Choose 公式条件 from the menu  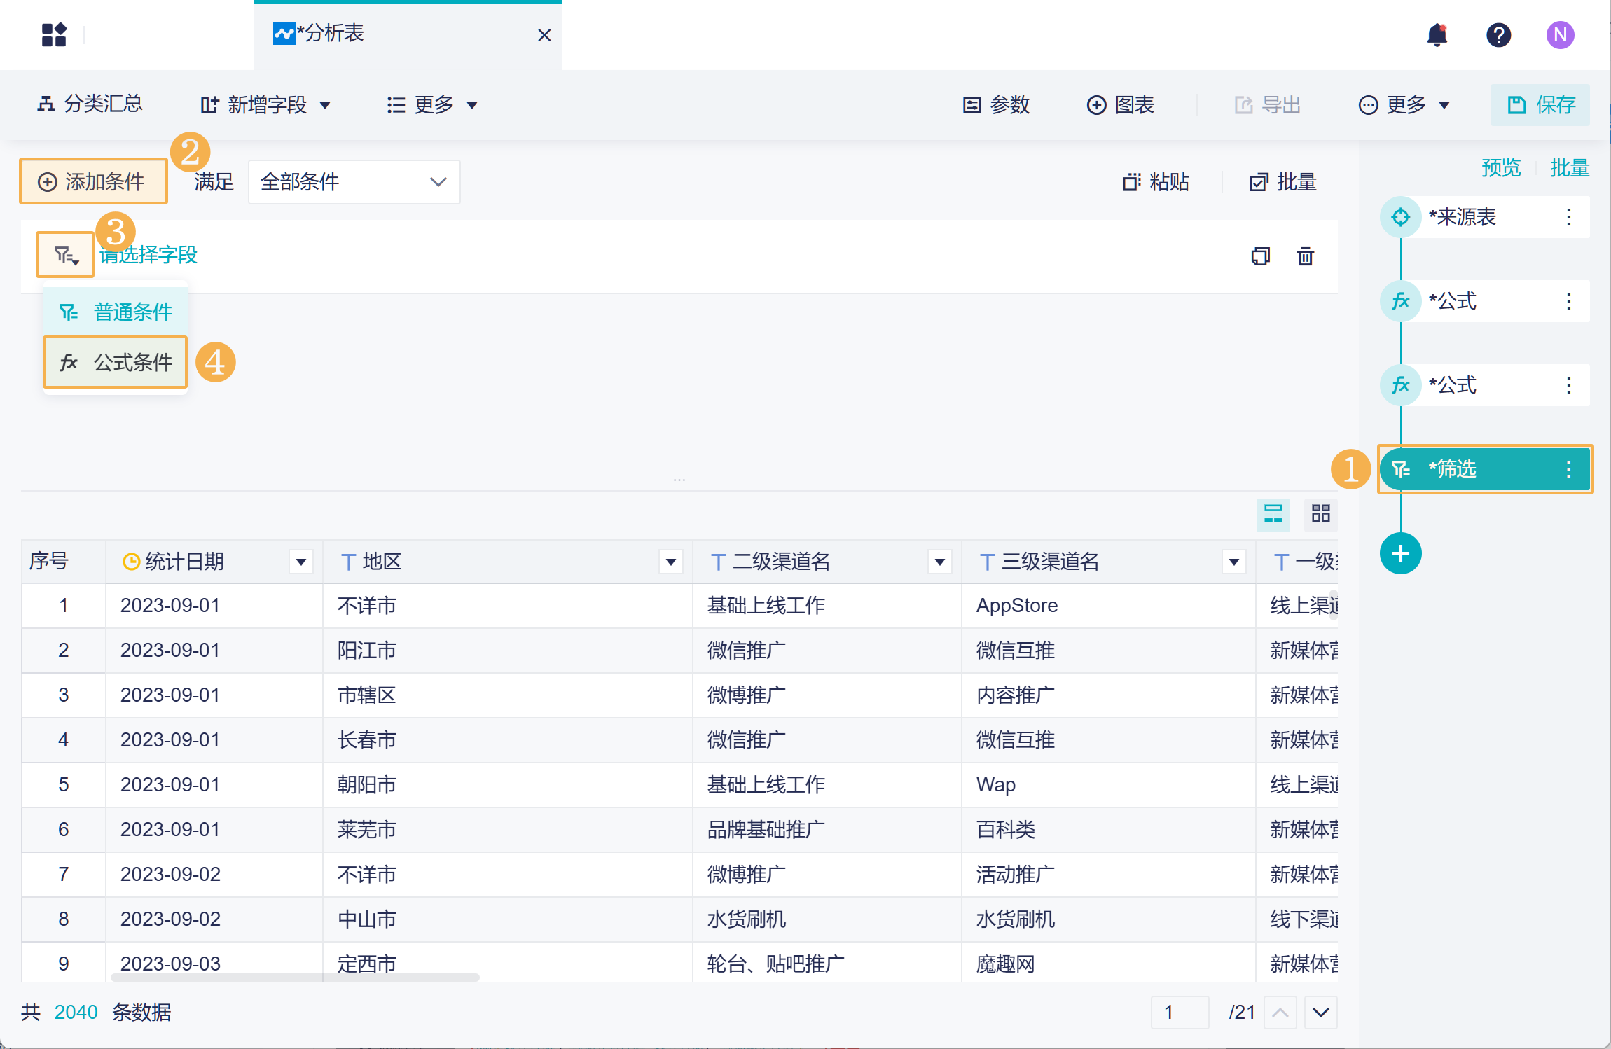coord(116,362)
